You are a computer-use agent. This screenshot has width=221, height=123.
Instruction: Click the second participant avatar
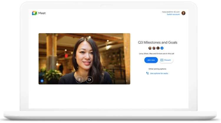[x=154, y=48]
